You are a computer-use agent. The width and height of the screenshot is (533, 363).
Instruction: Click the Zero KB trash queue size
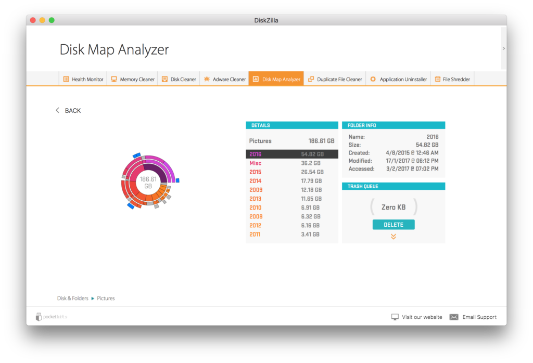394,207
